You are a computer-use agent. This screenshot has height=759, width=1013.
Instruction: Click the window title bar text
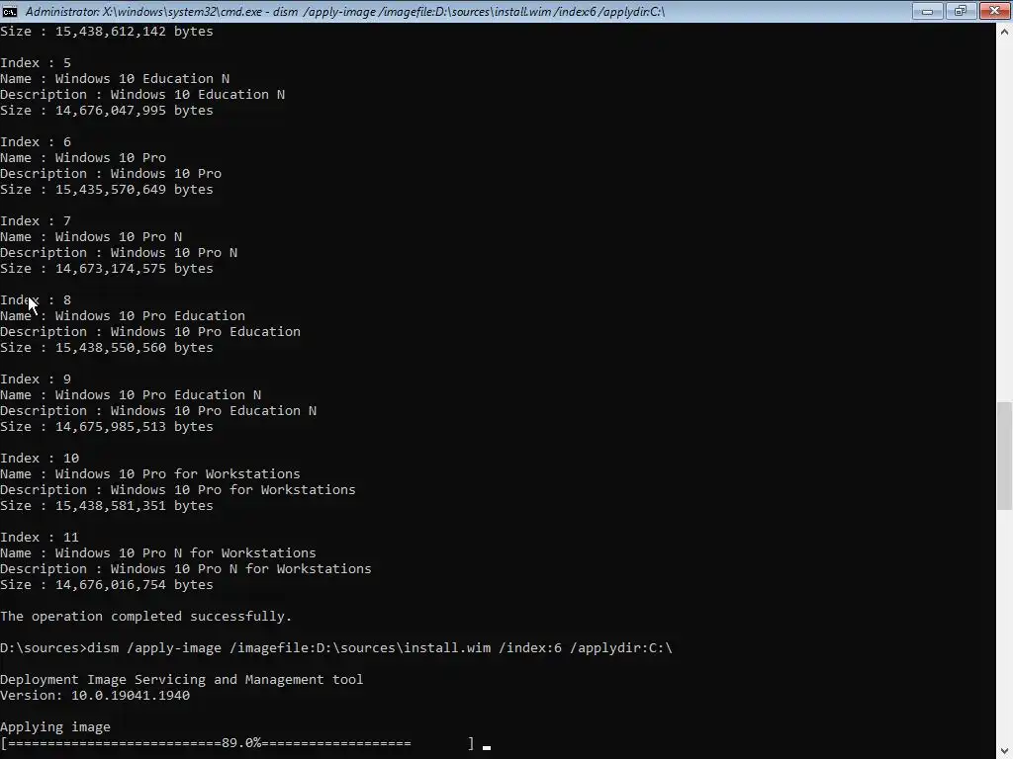tap(345, 11)
